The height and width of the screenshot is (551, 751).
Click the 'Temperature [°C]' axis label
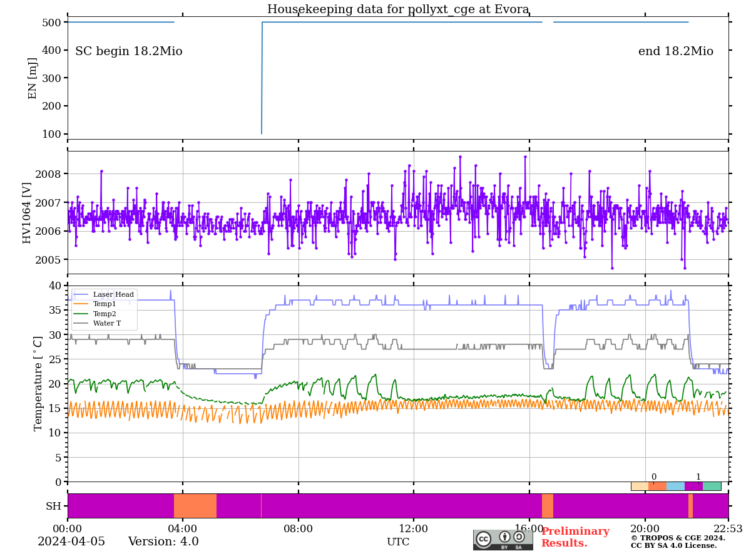tap(38, 384)
